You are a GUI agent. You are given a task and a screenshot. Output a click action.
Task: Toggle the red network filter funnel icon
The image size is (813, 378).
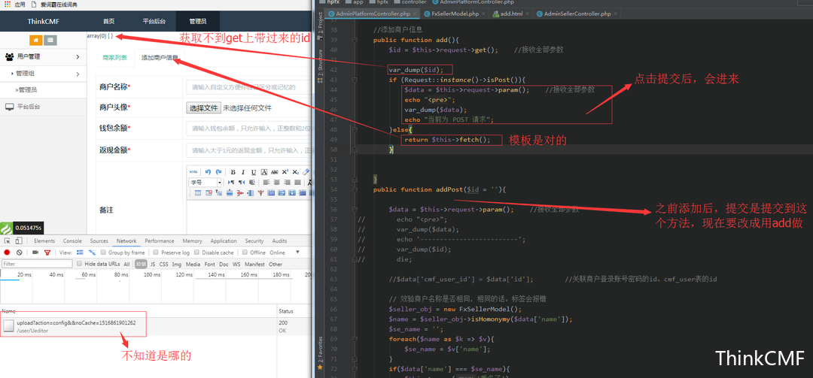click(x=47, y=253)
